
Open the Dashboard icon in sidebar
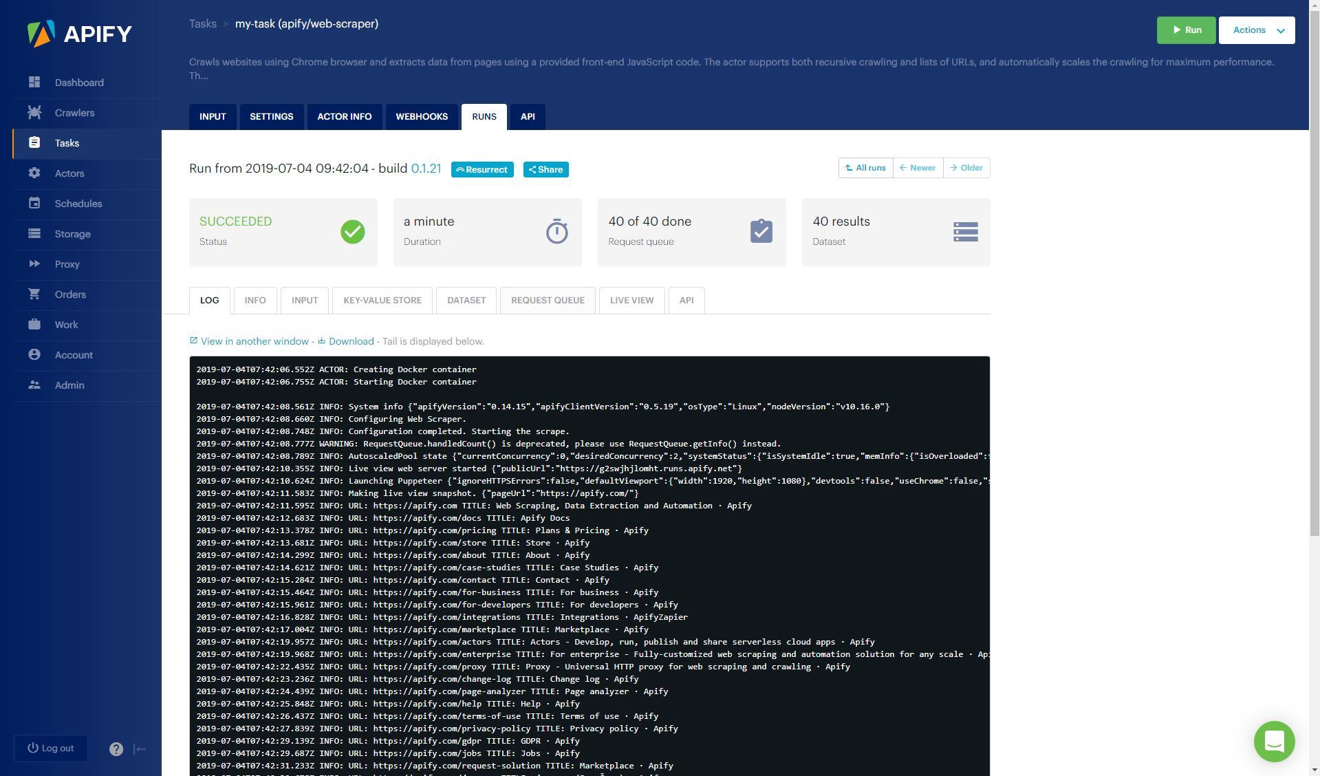coord(34,82)
